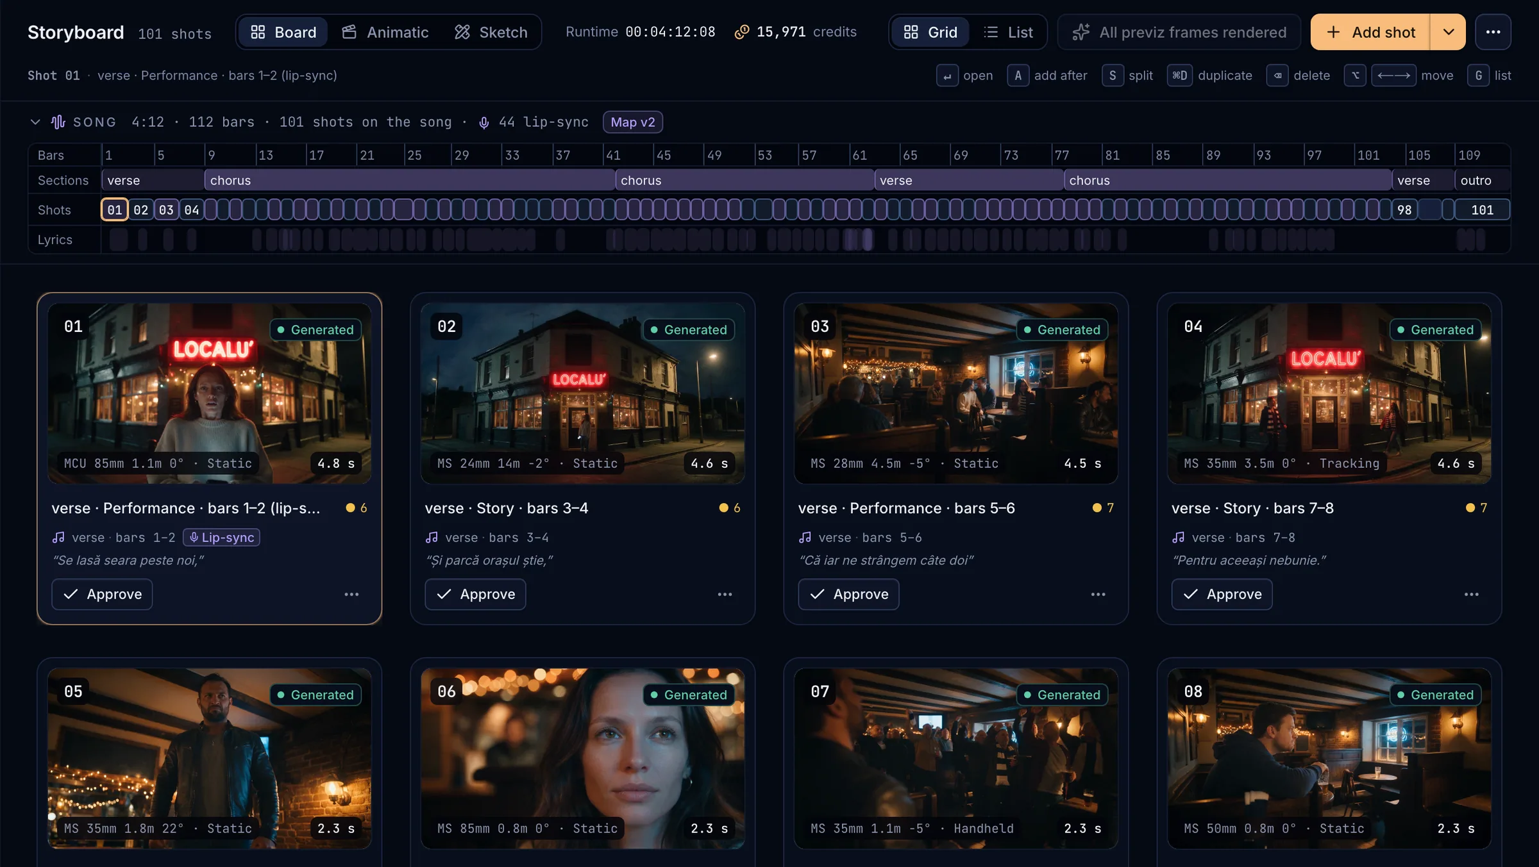Open shot 03 card more menu
This screenshot has height=867, width=1539.
point(1098,594)
